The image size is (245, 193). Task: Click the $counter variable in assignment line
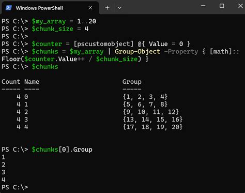pyautogui.click(x=47, y=44)
